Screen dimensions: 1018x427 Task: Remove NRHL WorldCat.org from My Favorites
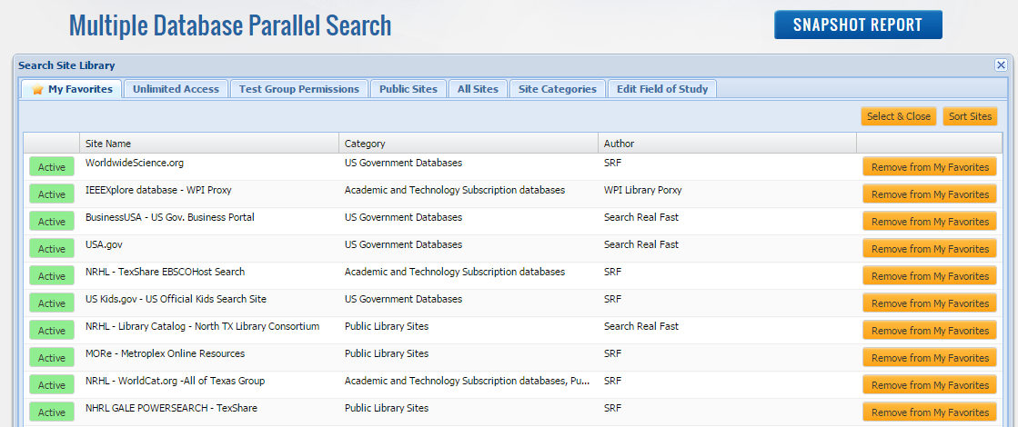(930, 385)
